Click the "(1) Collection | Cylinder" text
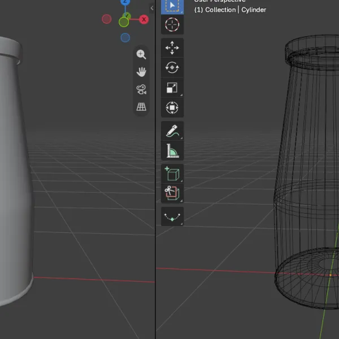This screenshot has width=339, height=339. click(x=230, y=10)
